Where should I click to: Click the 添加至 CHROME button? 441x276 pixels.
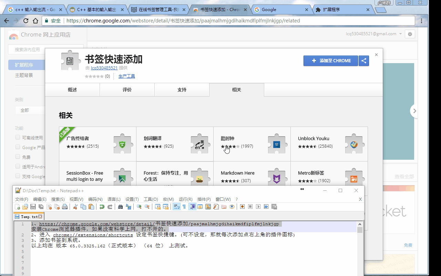tap(331, 61)
